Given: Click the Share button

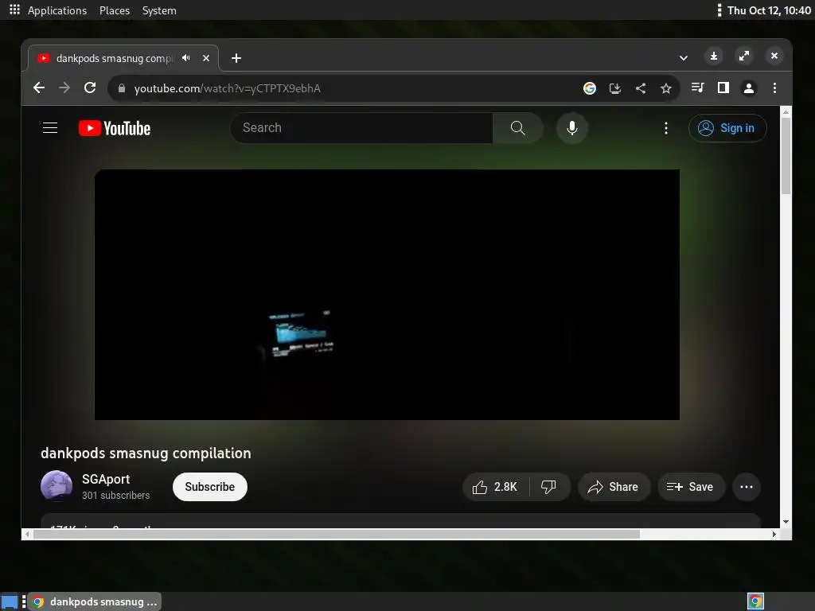Looking at the screenshot, I should click(614, 487).
